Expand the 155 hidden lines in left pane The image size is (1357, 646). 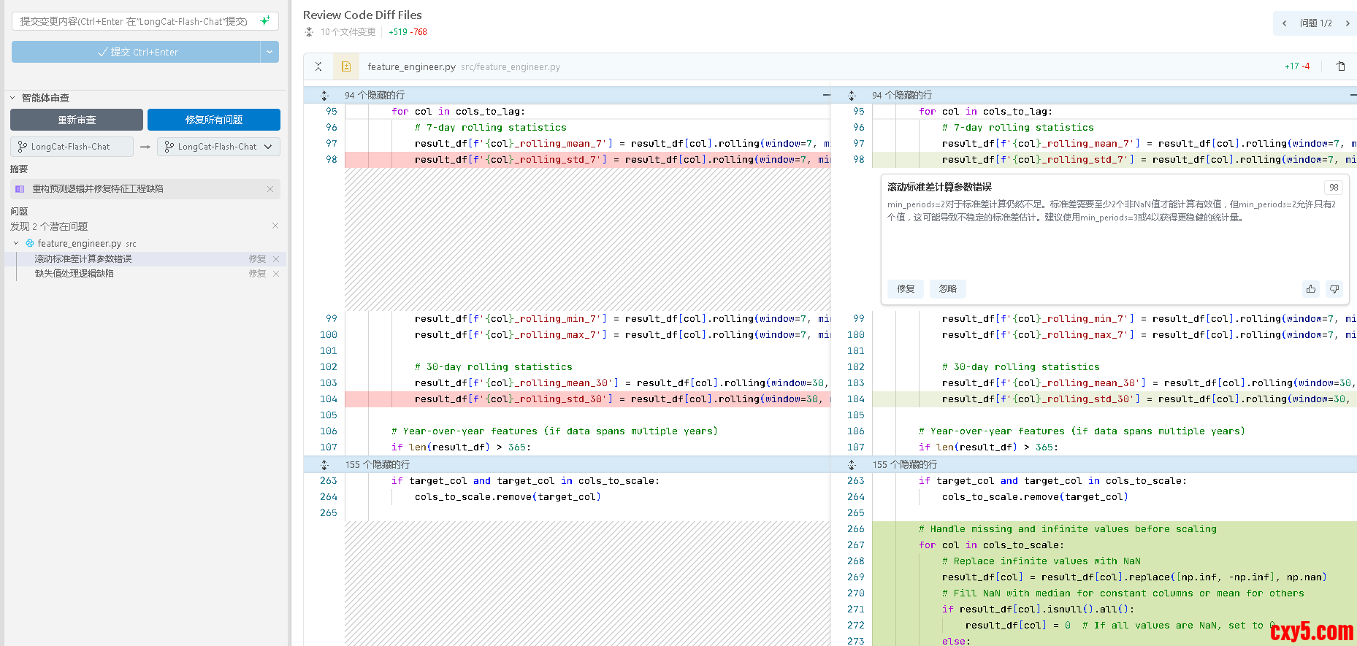point(325,465)
